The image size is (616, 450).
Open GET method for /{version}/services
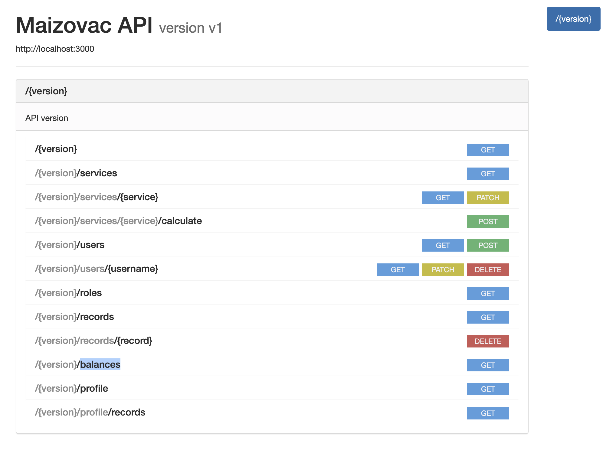point(487,174)
